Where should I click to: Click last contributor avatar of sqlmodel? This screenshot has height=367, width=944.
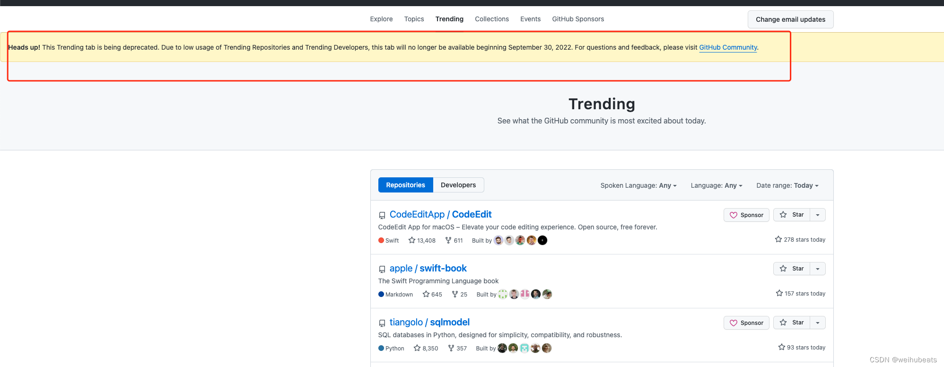coord(547,348)
